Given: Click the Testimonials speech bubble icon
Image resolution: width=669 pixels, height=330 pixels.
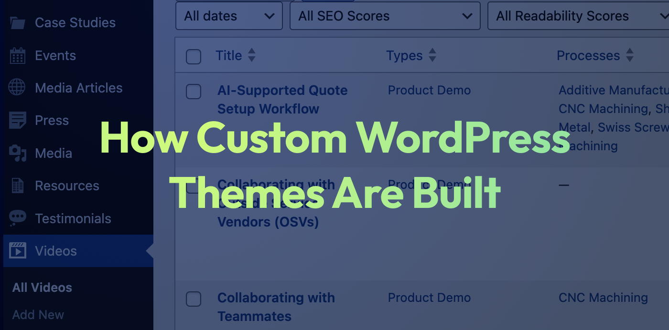Looking at the screenshot, I should tap(18, 218).
